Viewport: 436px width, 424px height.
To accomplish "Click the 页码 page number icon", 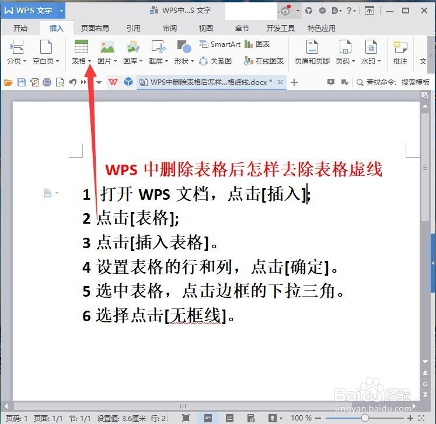I will point(345,47).
